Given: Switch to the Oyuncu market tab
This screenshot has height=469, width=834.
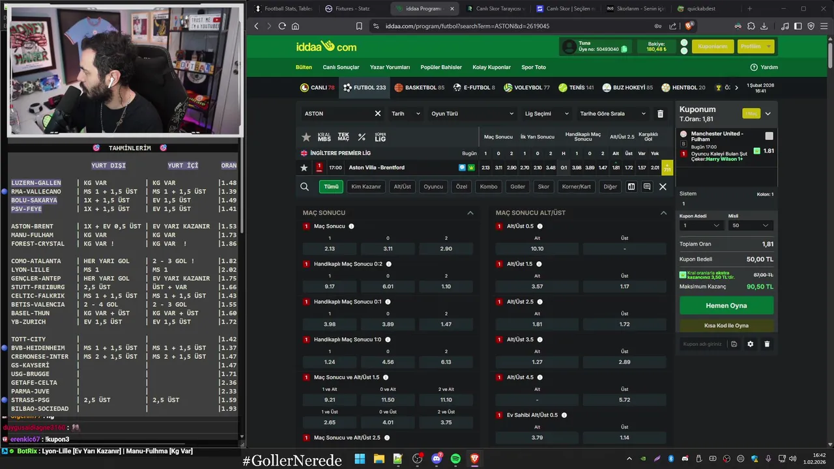Looking at the screenshot, I should [x=433, y=186].
